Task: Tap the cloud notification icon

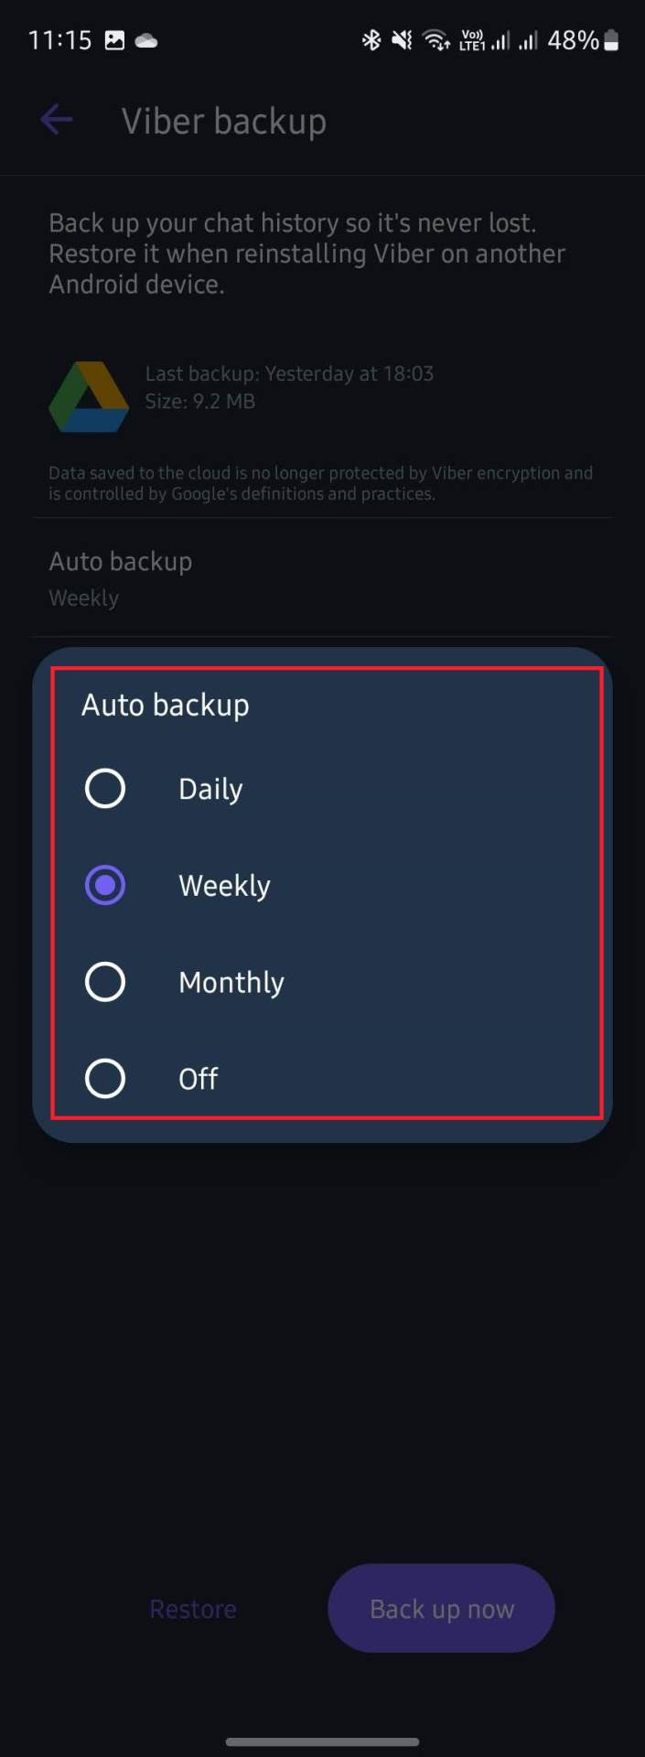Action: pyautogui.click(x=146, y=40)
